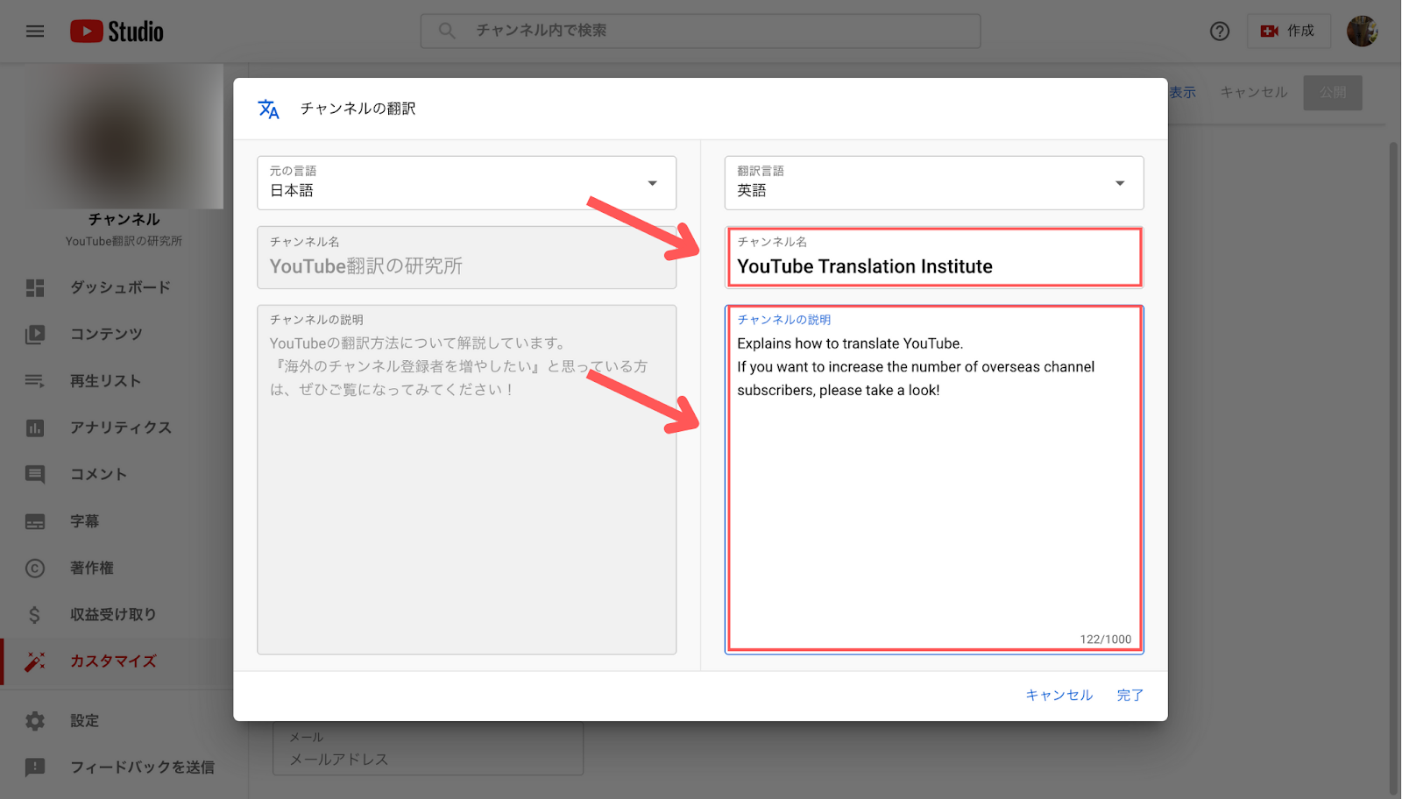This screenshot has width=1402, height=799.
Task: Open フィードバックを送信 in sidebar
Action: pos(142,767)
